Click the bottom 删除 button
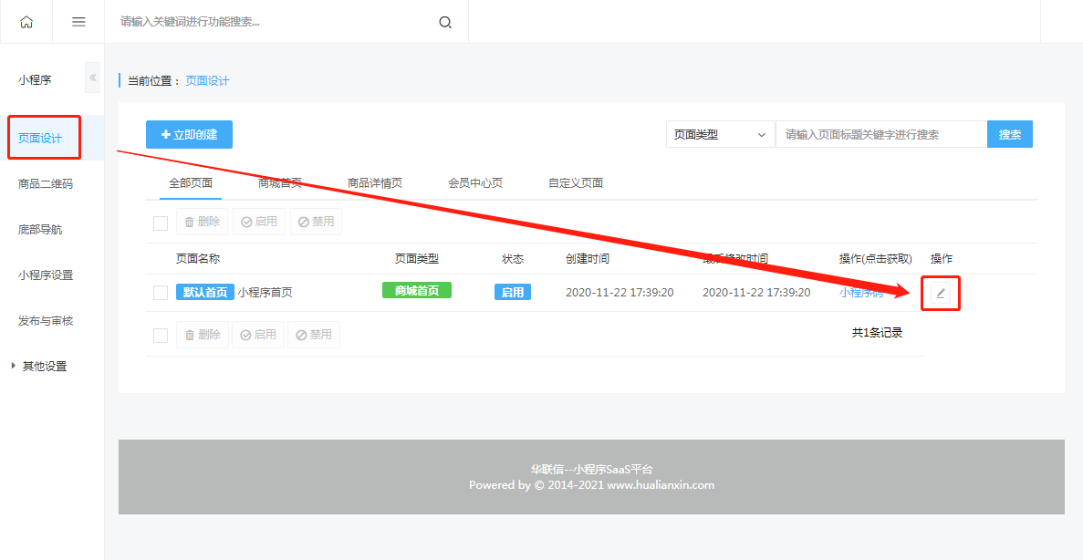 pyautogui.click(x=203, y=334)
